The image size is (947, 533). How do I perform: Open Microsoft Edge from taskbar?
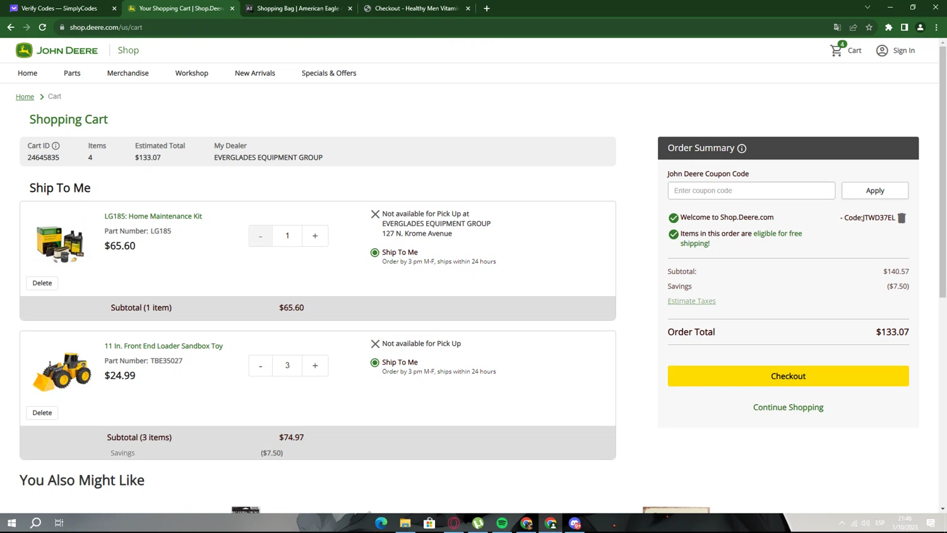click(381, 523)
